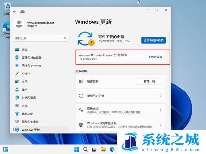
Task: Select 网络和 Internet in the sidebar
Action: [31, 66]
